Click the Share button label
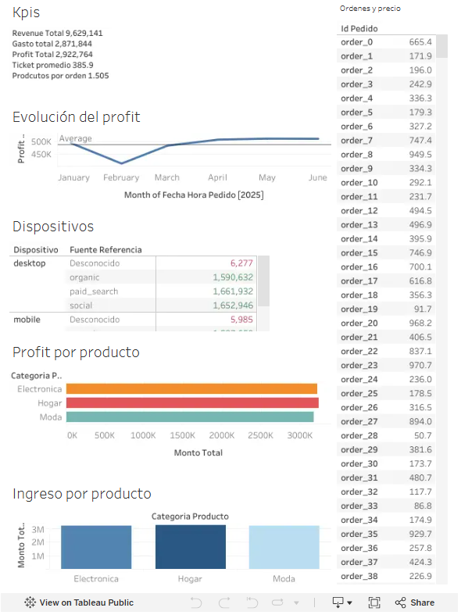Viewport: 461px width, 615px height. 422,602
